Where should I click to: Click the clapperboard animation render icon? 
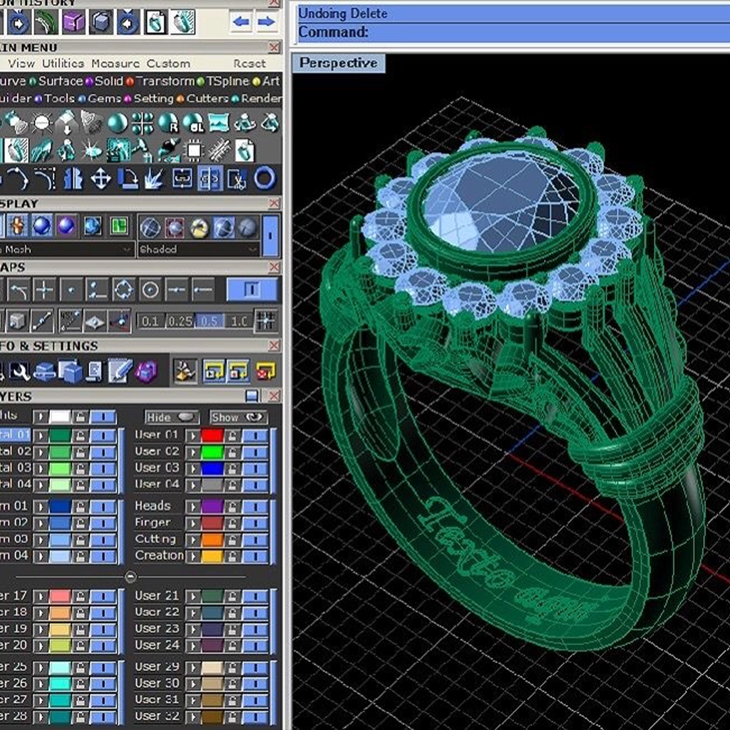tap(118, 151)
